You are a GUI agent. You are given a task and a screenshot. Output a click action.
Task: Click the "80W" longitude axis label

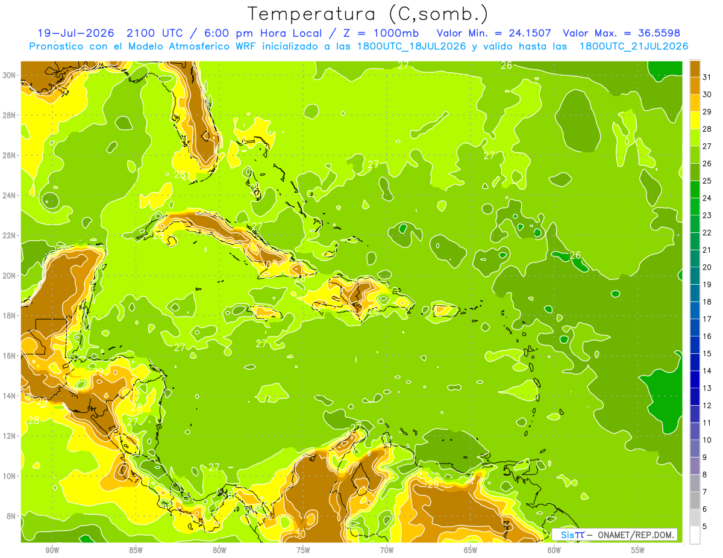tap(219, 550)
